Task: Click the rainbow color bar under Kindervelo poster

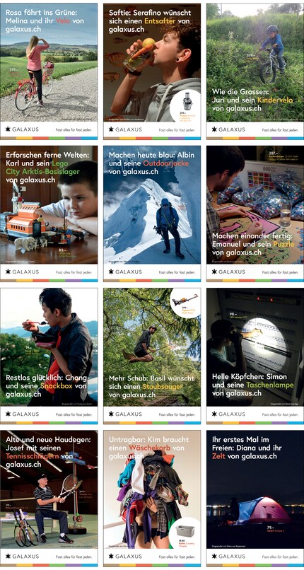Action: click(x=255, y=138)
